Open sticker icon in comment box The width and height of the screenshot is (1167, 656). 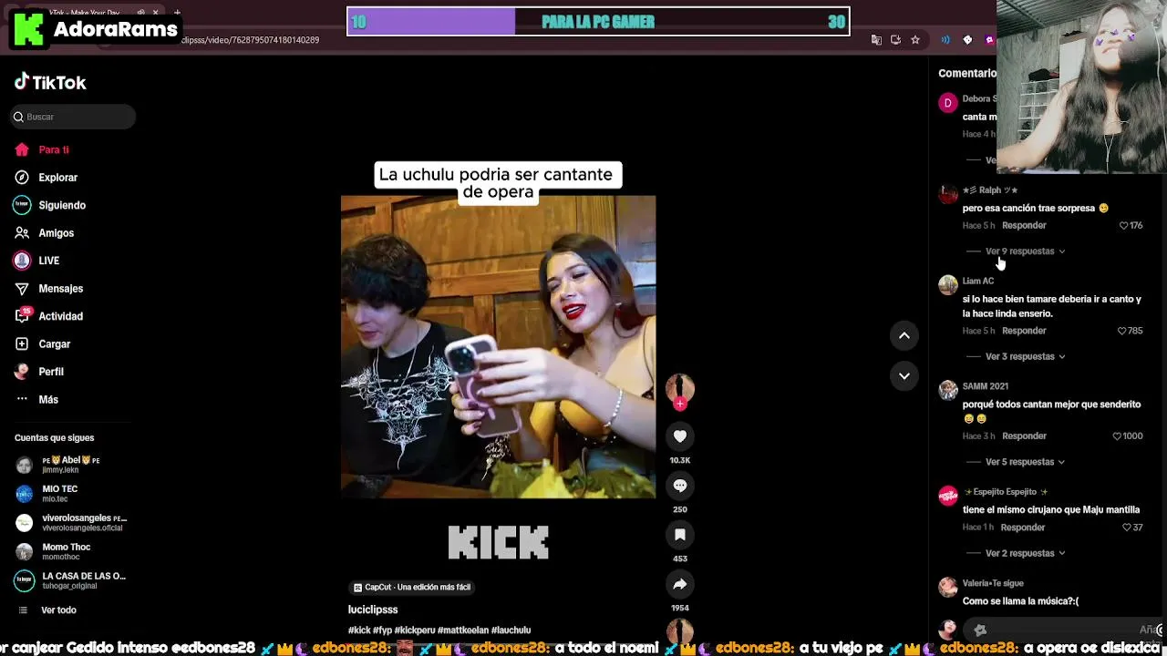[x=980, y=630]
